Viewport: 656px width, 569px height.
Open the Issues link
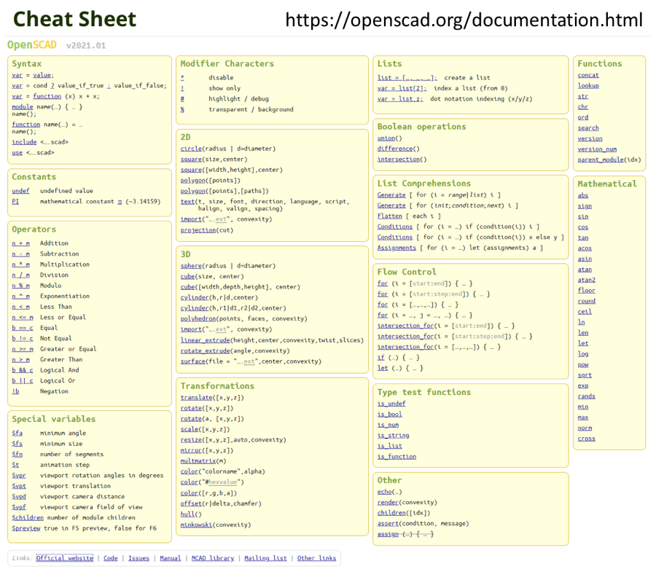[138, 558]
